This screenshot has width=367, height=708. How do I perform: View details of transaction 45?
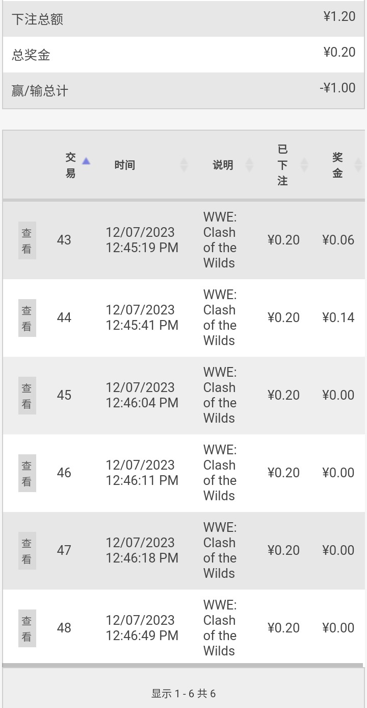pyautogui.click(x=27, y=396)
